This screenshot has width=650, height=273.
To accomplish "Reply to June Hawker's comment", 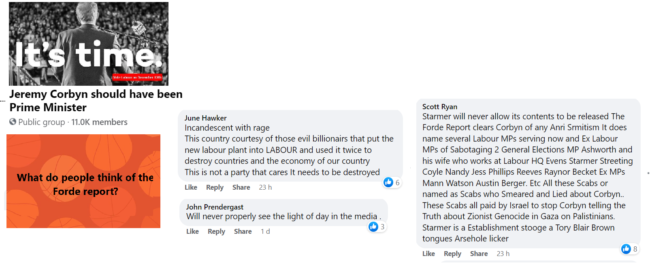I will (x=215, y=187).
